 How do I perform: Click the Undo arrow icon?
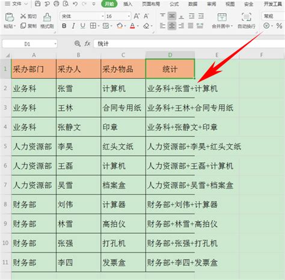tap(75, 4)
